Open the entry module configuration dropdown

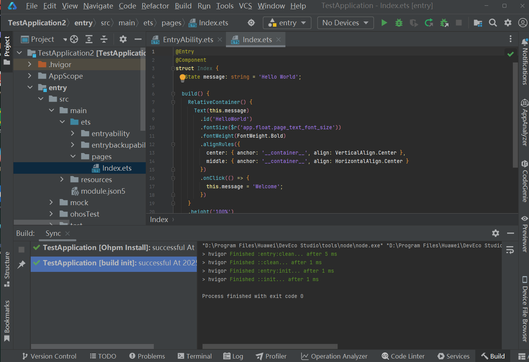(287, 23)
